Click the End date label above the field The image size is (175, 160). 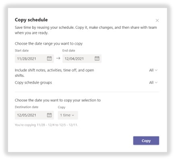(69, 51)
